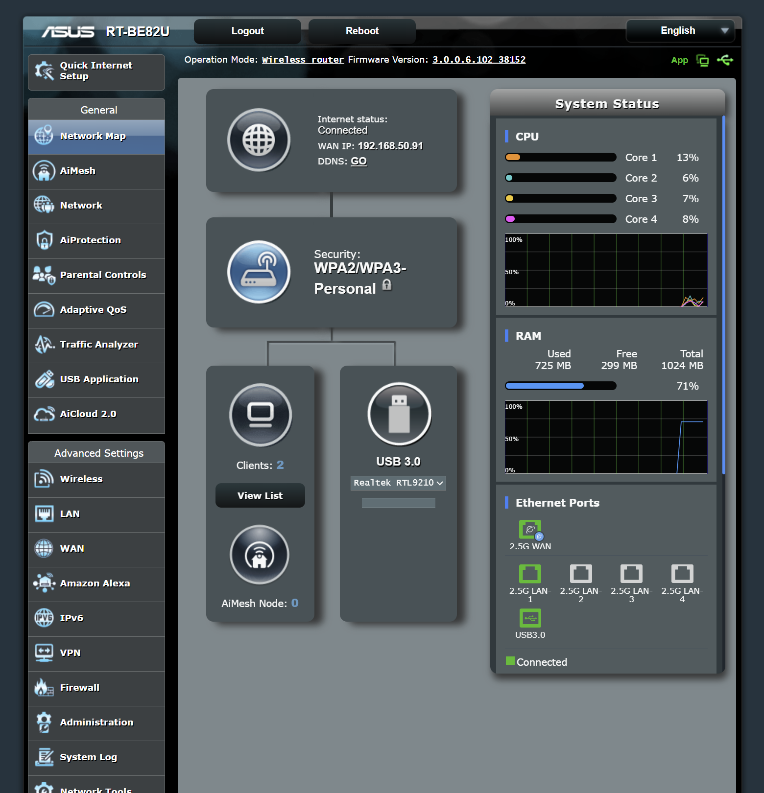Image resolution: width=764 pixels, height=793 pixels.
Task: Go to the Network menu item
Action: point(96,206)
